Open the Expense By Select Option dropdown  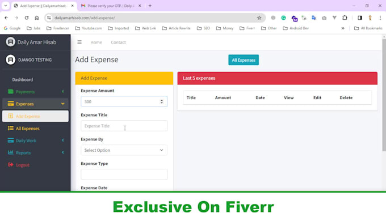pyautogui.click(x=124, y=150)
